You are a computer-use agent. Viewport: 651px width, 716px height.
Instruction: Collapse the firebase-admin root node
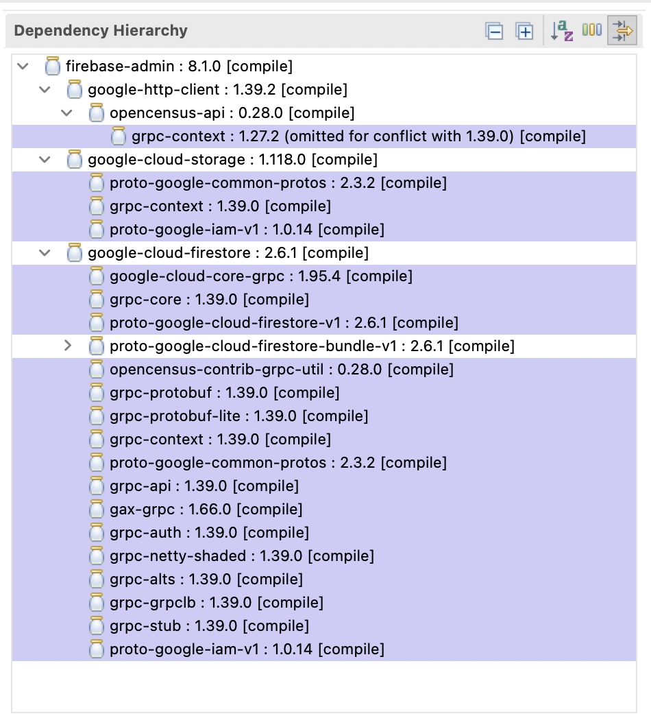(23, 66)
